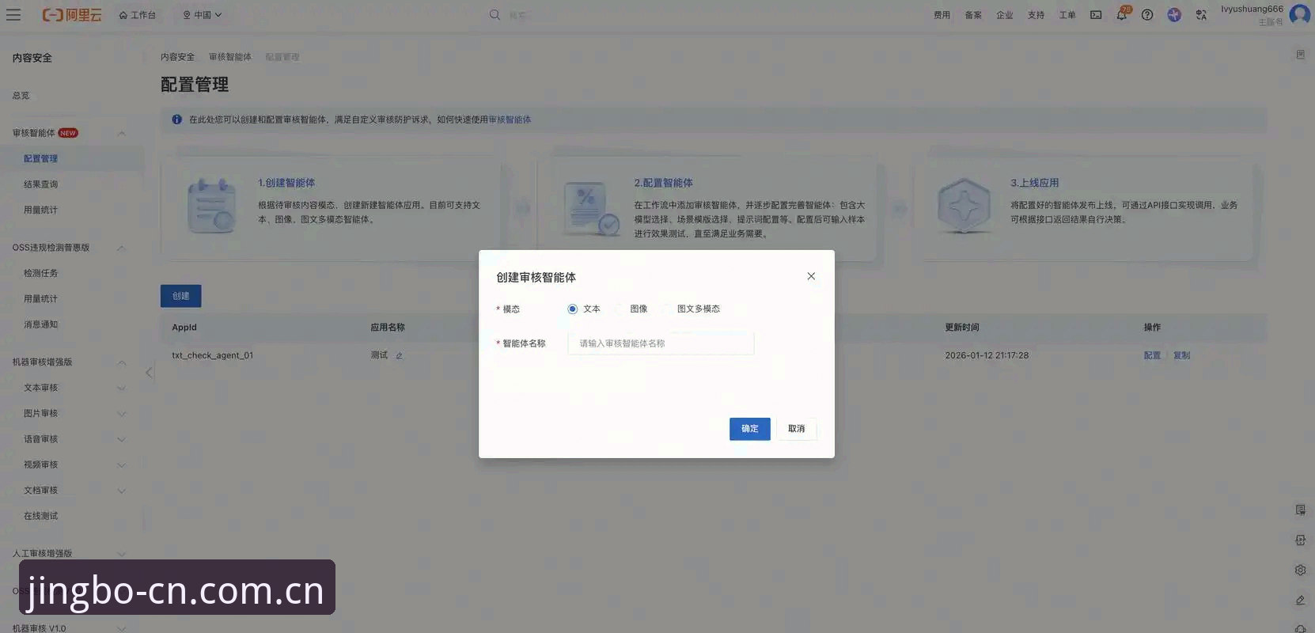Open the 备案 top menu
The width and height of the screenshot is (1315, 633).
[x=973, y=14]
